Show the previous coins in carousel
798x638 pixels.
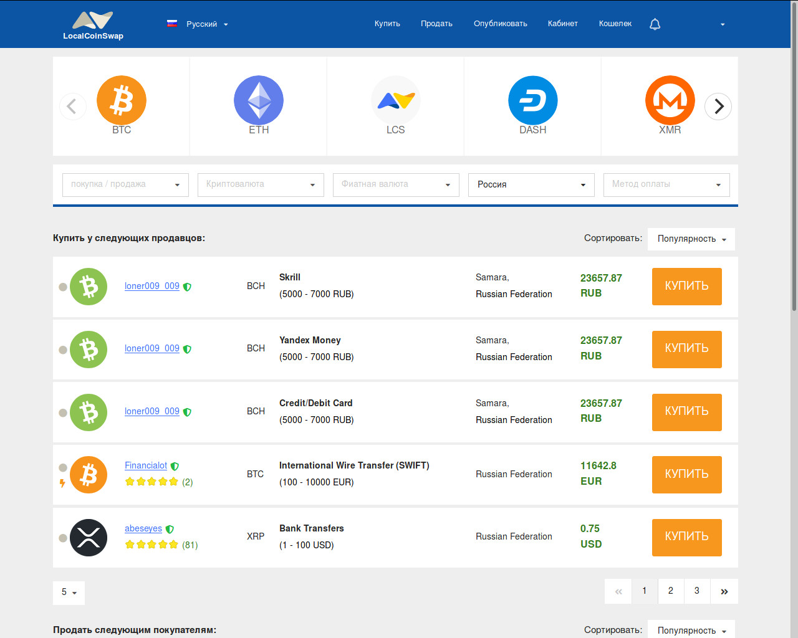coord(72,106)
